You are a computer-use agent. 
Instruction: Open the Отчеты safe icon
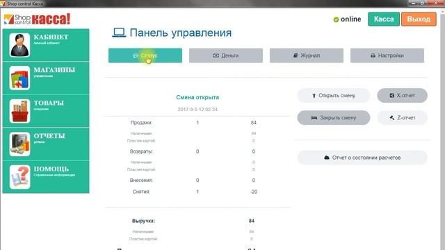point(19,144)
